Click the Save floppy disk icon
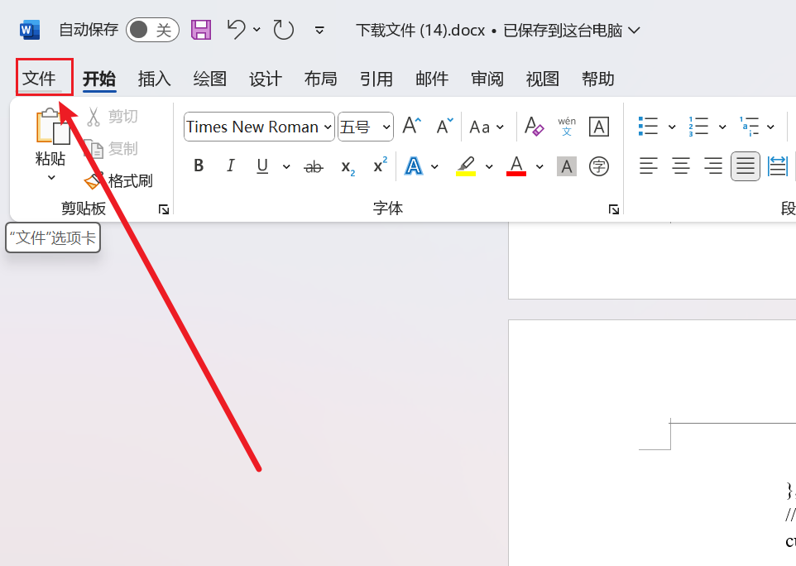 [x=201, y=30]
